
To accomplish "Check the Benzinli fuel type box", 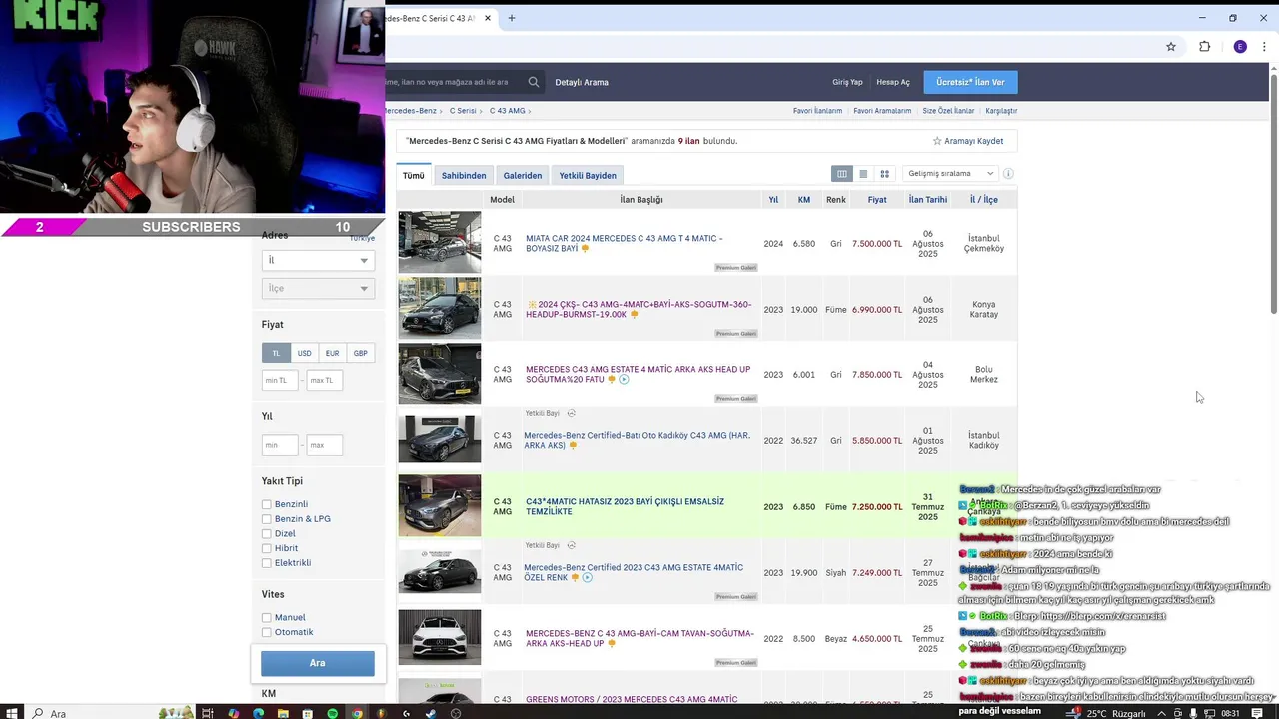I will pos(267,505).
